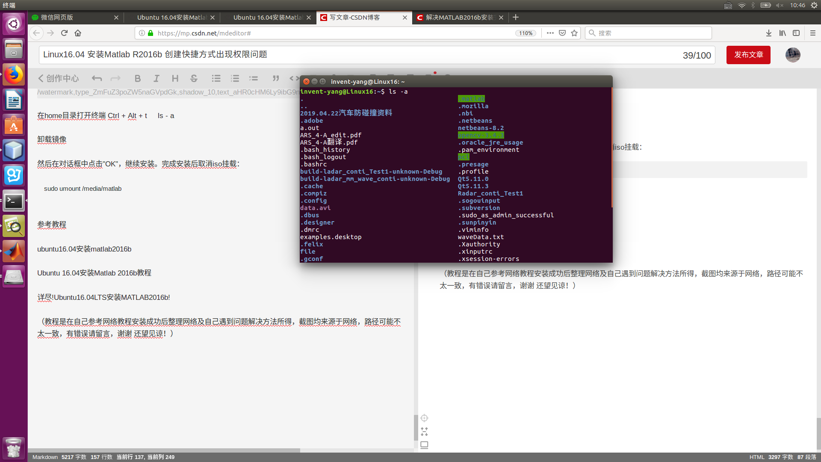This screenshot has height=462, width=821.
Task: Switch to first Ubuntu 16.04安装Matlab tab
Action: coord(171,18)
